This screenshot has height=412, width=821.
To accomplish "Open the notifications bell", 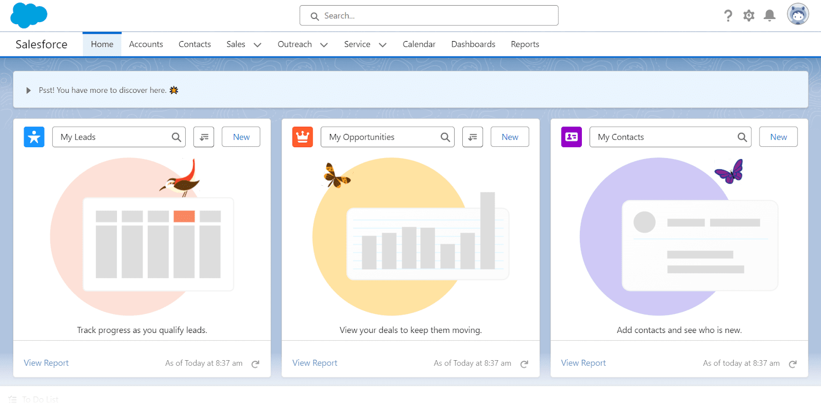I will [x=769, y=16].
